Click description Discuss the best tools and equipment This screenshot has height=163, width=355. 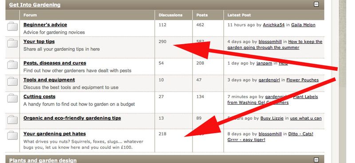coord(71,87)
